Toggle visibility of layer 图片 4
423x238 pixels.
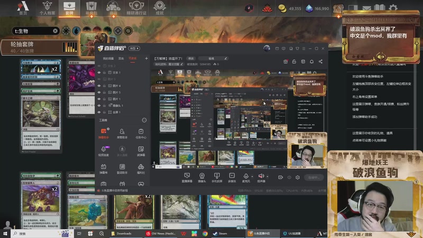(x=99, y=86)
